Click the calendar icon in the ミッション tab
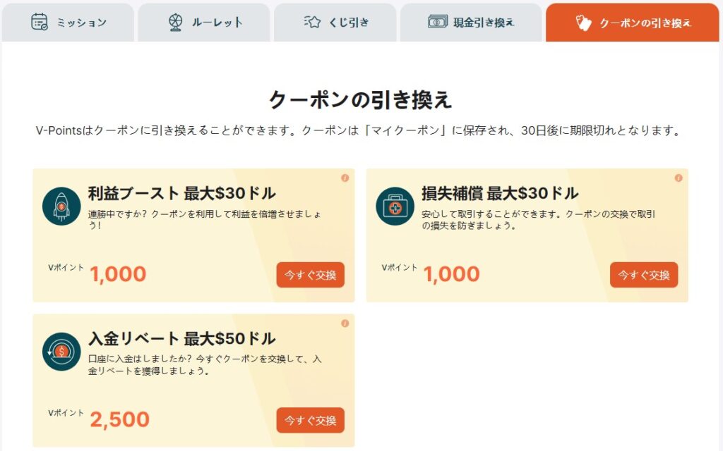 click(x=41, y=22)
